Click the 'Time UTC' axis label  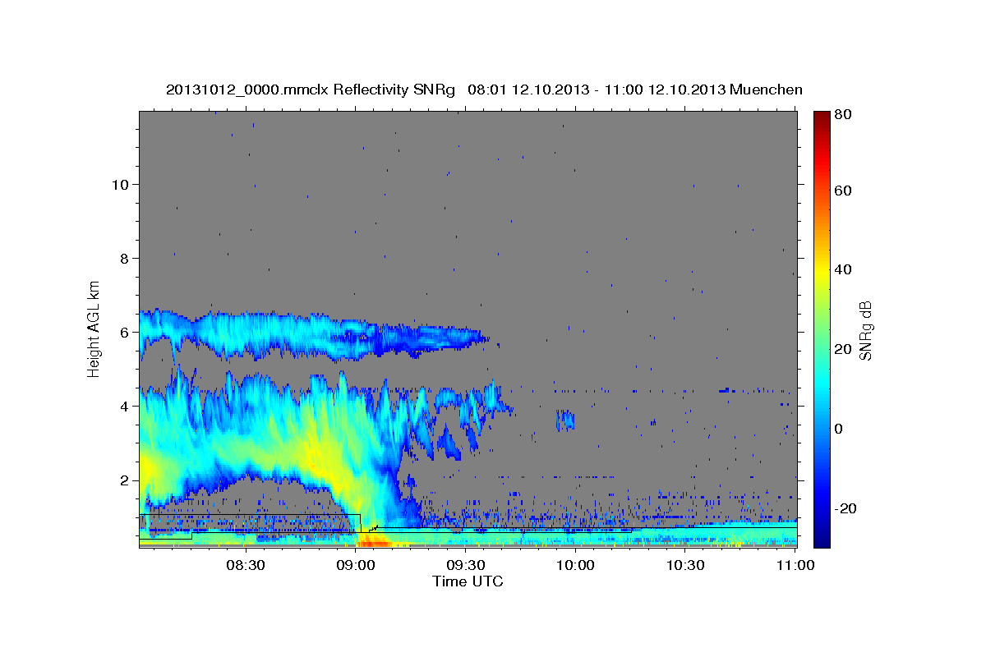[468, 581]
